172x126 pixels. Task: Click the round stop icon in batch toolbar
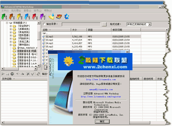(12, 74)
